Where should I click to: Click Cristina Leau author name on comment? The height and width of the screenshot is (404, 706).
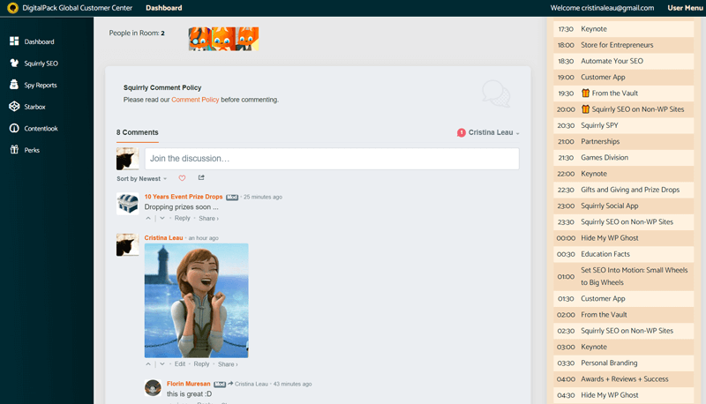[x=163, y=237]
